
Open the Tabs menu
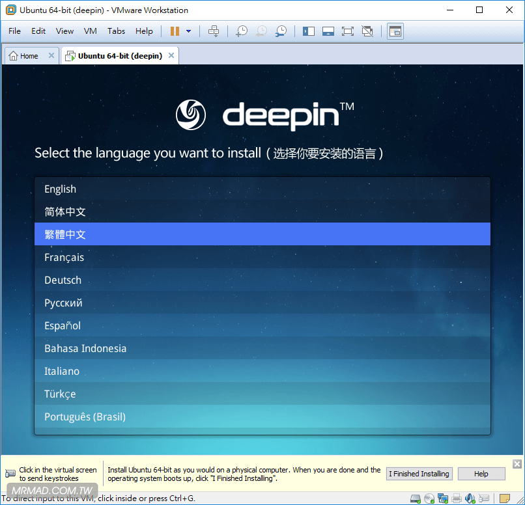coord(116,31)
